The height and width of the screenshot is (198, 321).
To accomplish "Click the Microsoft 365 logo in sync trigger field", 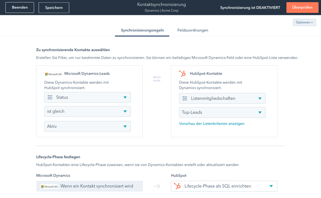I will click(50, 186).
